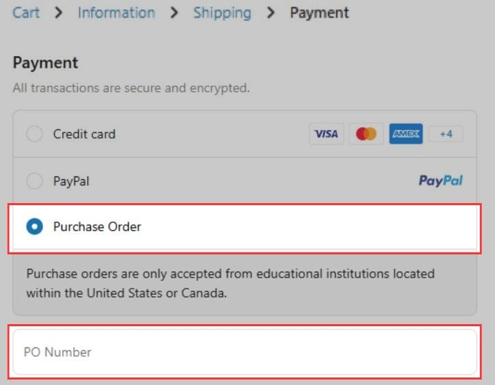Click the educational institutions notice text
The width and height of the screenshot is (495, 385).
click(x=230, y=283)
